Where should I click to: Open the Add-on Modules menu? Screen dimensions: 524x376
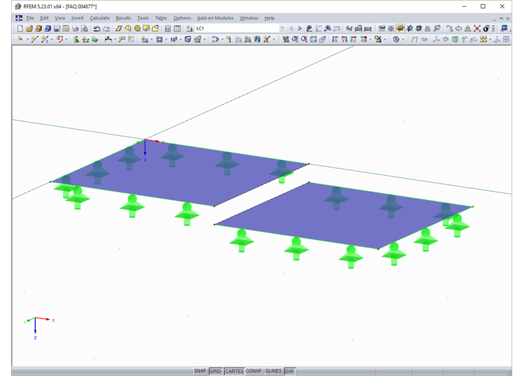[x=215, y=18]
